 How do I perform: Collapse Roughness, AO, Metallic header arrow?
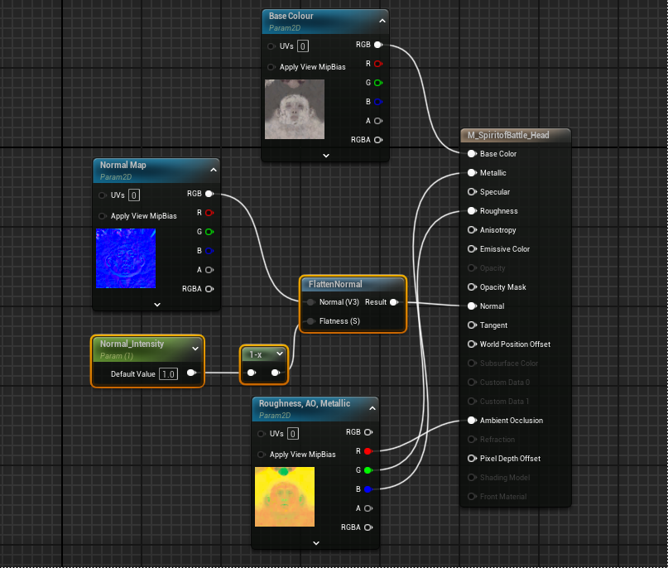click(372, 408)
